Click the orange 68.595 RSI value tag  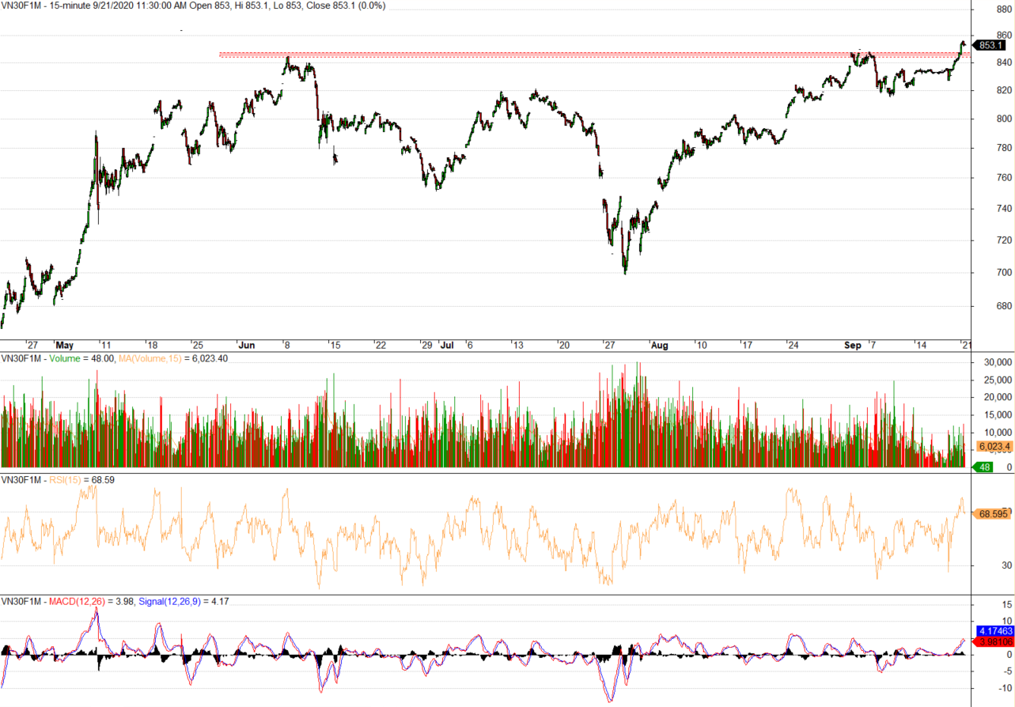click(993, 514)
